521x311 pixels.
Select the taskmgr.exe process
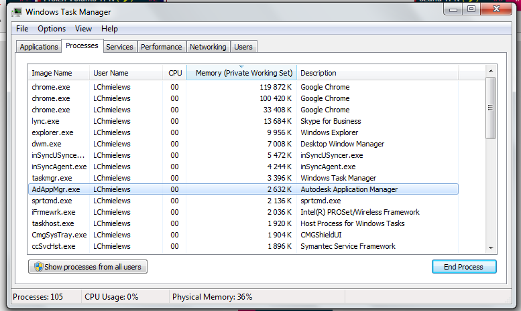point(243,178)
